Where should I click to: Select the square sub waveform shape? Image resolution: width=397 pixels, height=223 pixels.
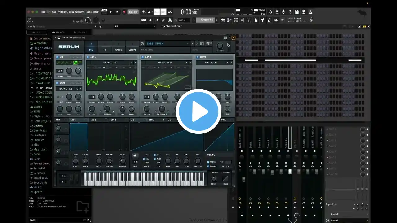click(x=75, y=63)
